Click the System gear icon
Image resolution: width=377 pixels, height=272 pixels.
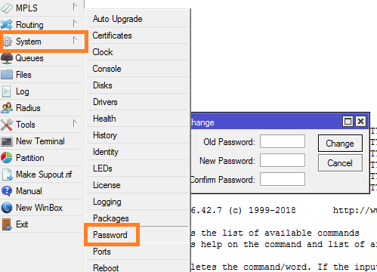coord(7,42)
